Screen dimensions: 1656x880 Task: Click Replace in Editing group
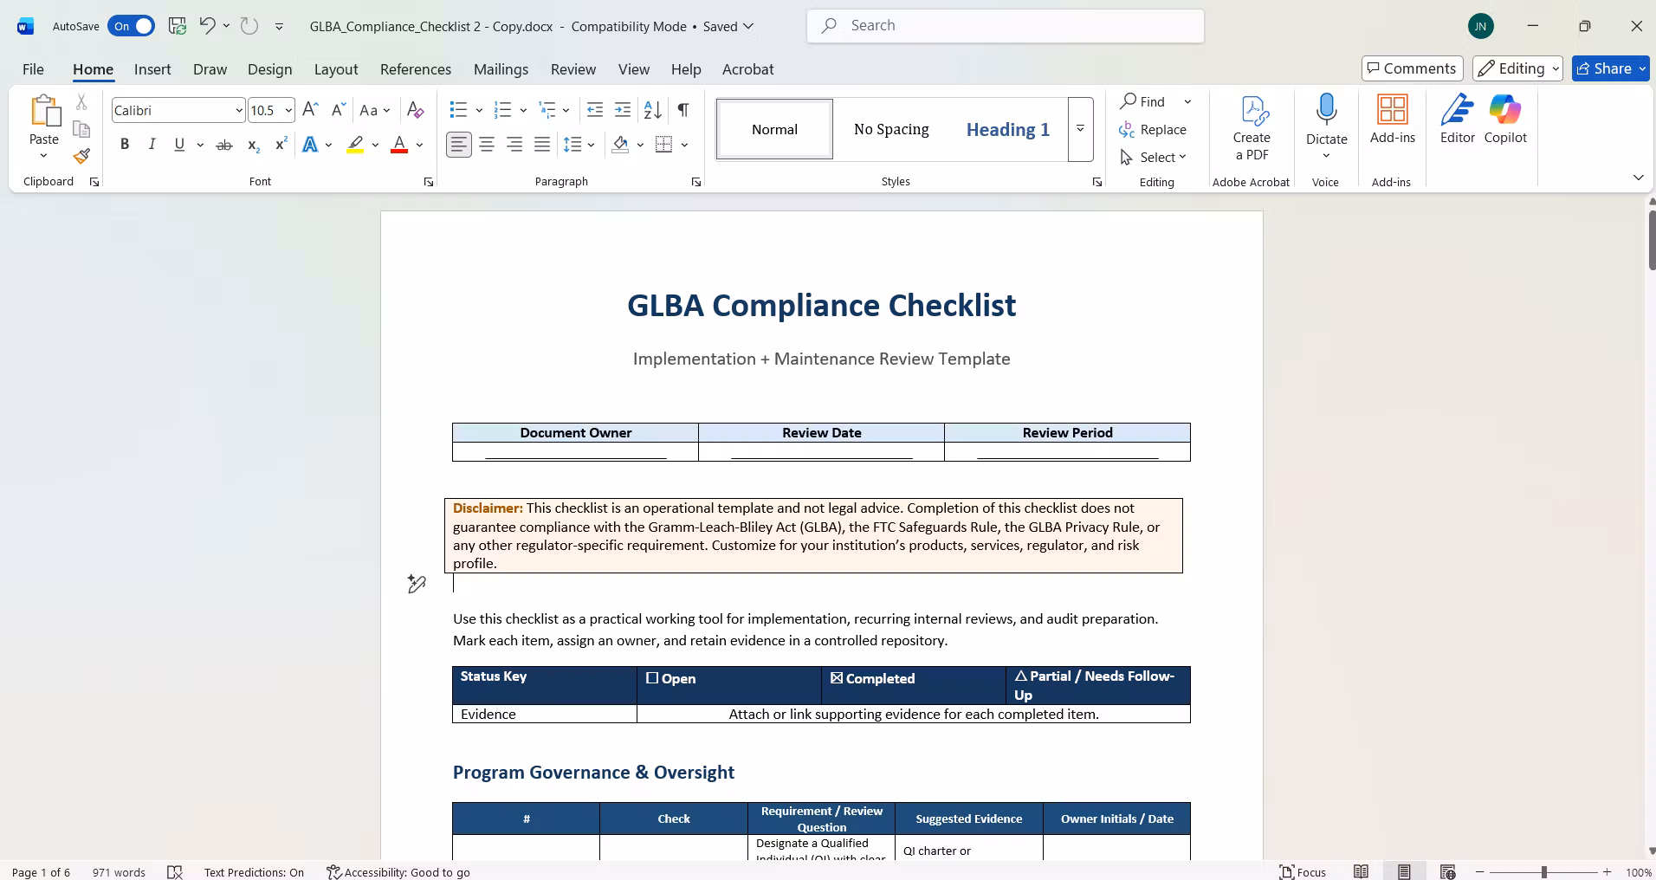click(1153, 129)
